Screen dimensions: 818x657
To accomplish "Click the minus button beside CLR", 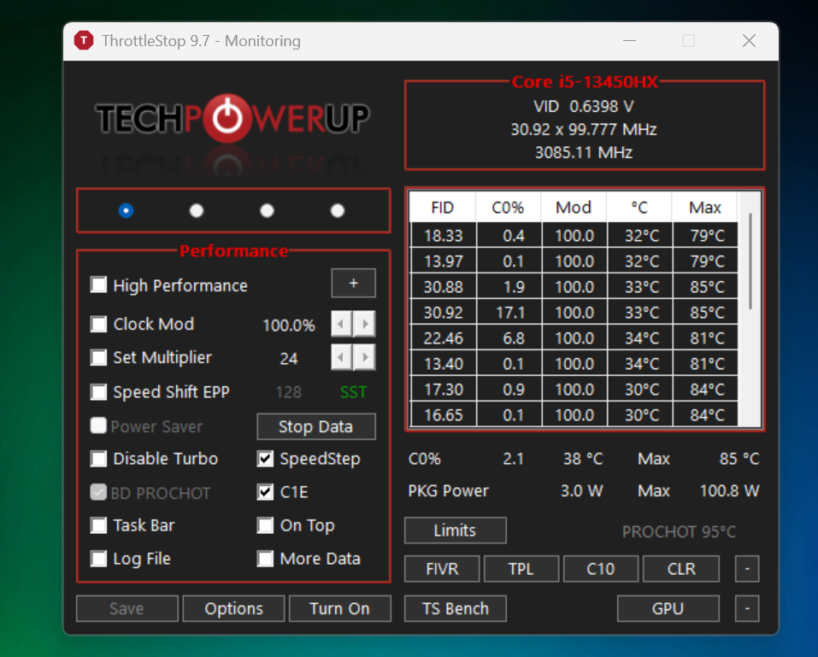I will [747, 569].
